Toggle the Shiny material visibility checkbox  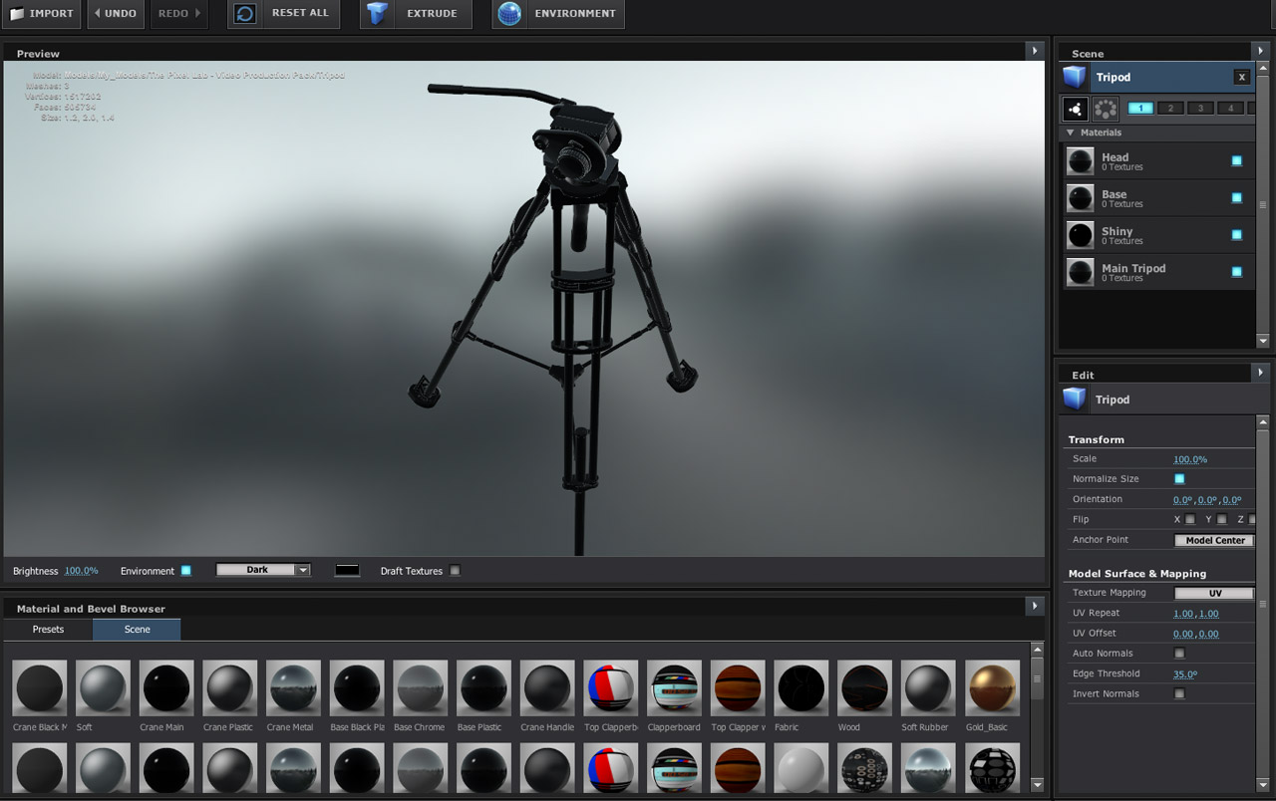coord(1237,234)
